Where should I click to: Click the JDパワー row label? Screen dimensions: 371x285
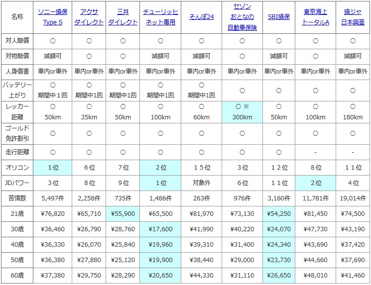click(x=17, y=183)
